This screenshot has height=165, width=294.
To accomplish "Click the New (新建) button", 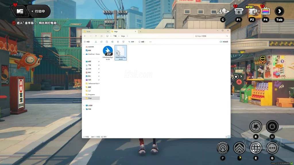I will [x=87, y=42].
